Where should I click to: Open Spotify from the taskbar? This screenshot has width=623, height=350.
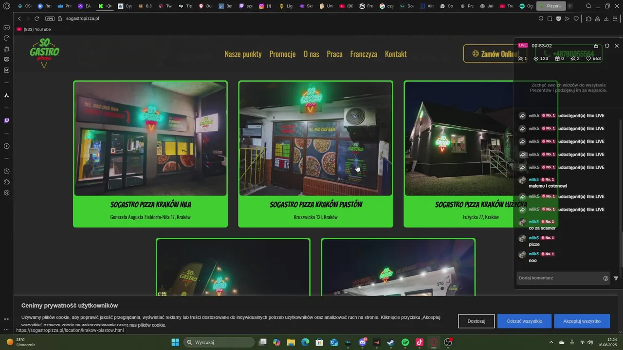click(x=405, y=342)
